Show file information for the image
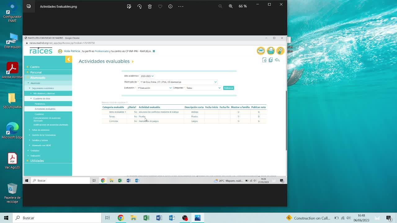The height and width of the screenshot is (223, 397). [170, 6]
